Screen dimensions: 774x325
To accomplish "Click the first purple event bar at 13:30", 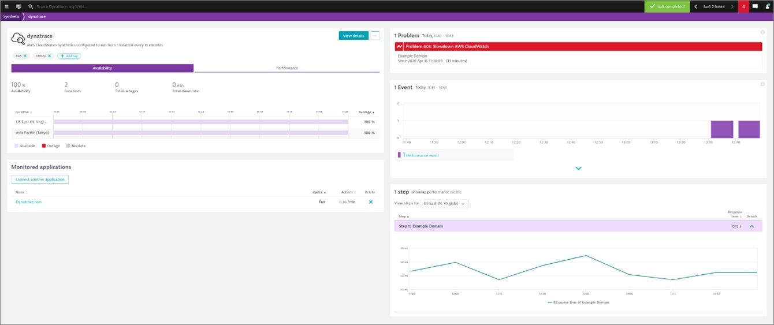I will [722, 129].
